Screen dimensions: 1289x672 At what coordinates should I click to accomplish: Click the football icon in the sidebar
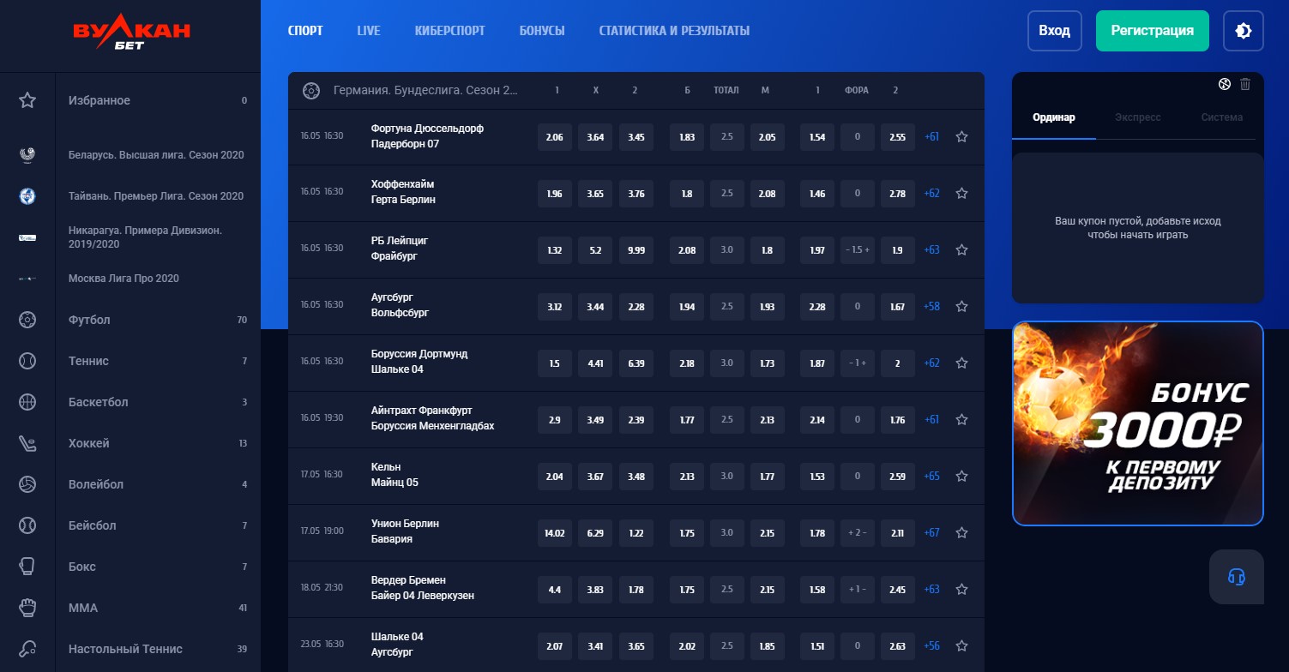click(27, 320)
